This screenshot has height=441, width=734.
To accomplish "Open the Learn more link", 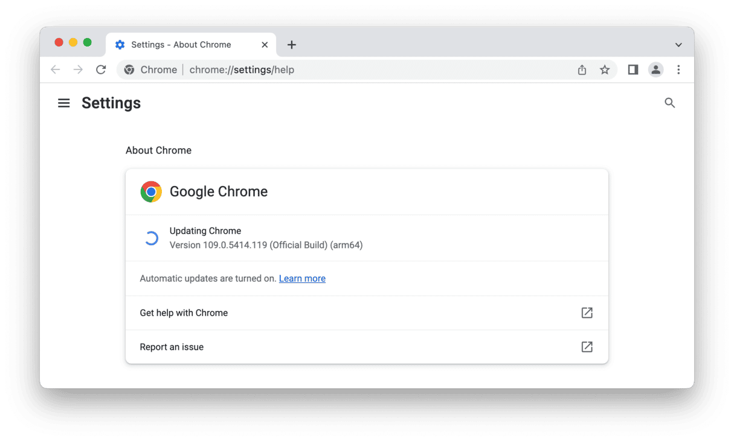I will [x=302, y=278].
